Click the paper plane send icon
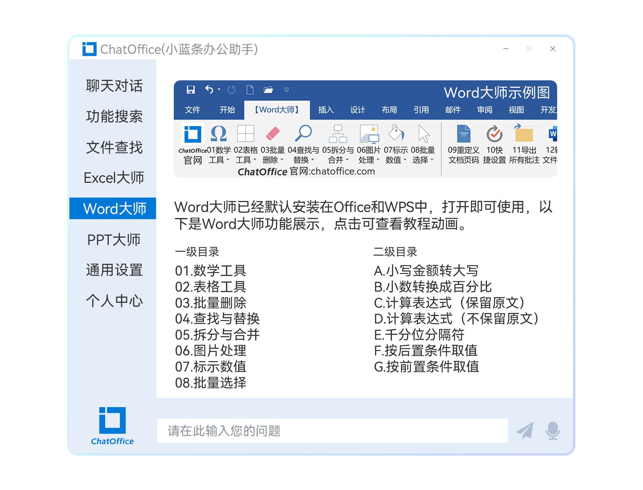 (525, 431)
